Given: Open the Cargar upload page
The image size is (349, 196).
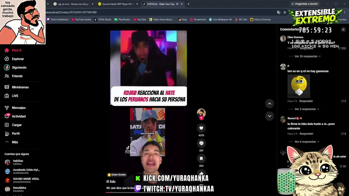Looking at the screenshot, I should coord(13,125).
